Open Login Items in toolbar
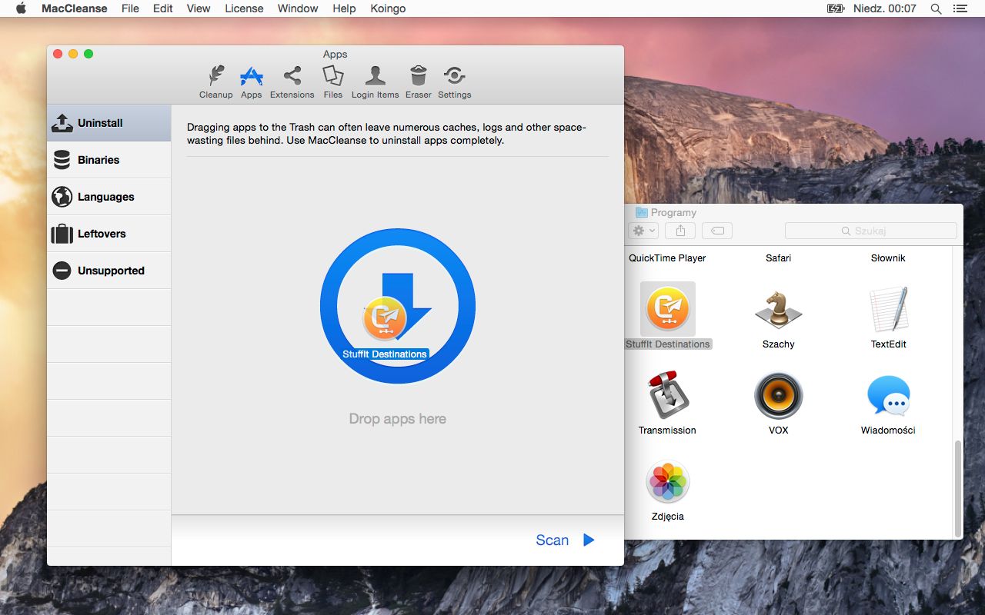Screen dimensions: 985x615 [x=375, y=81]
